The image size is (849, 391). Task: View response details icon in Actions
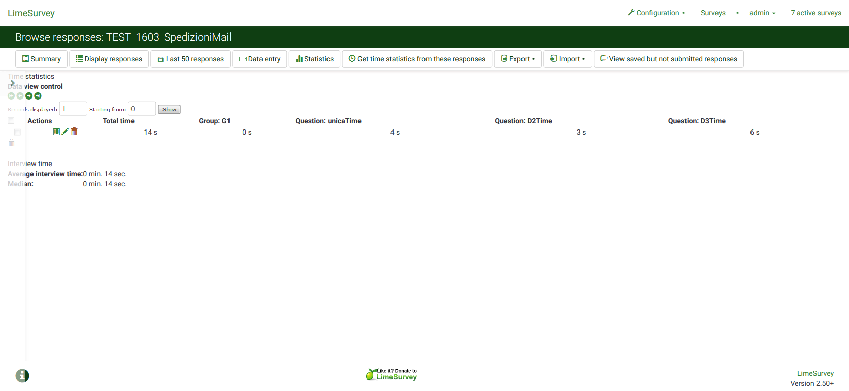tap(56, 132)
